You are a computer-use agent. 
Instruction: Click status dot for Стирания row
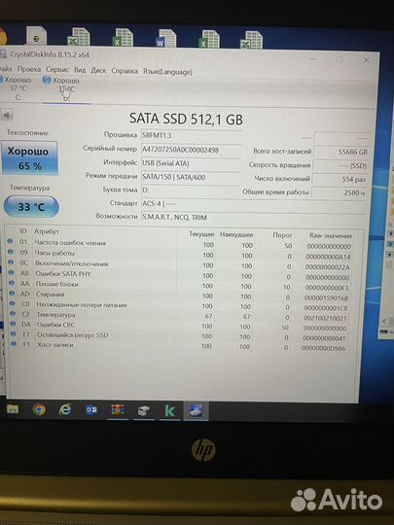click(x=12, y=294)
